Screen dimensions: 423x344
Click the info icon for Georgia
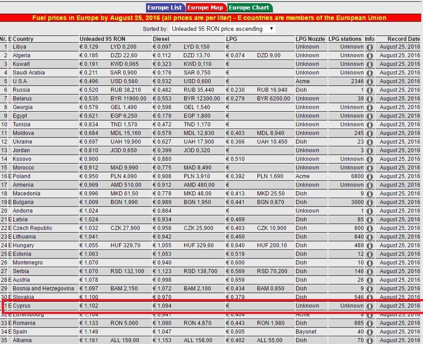tap(370, 107)
